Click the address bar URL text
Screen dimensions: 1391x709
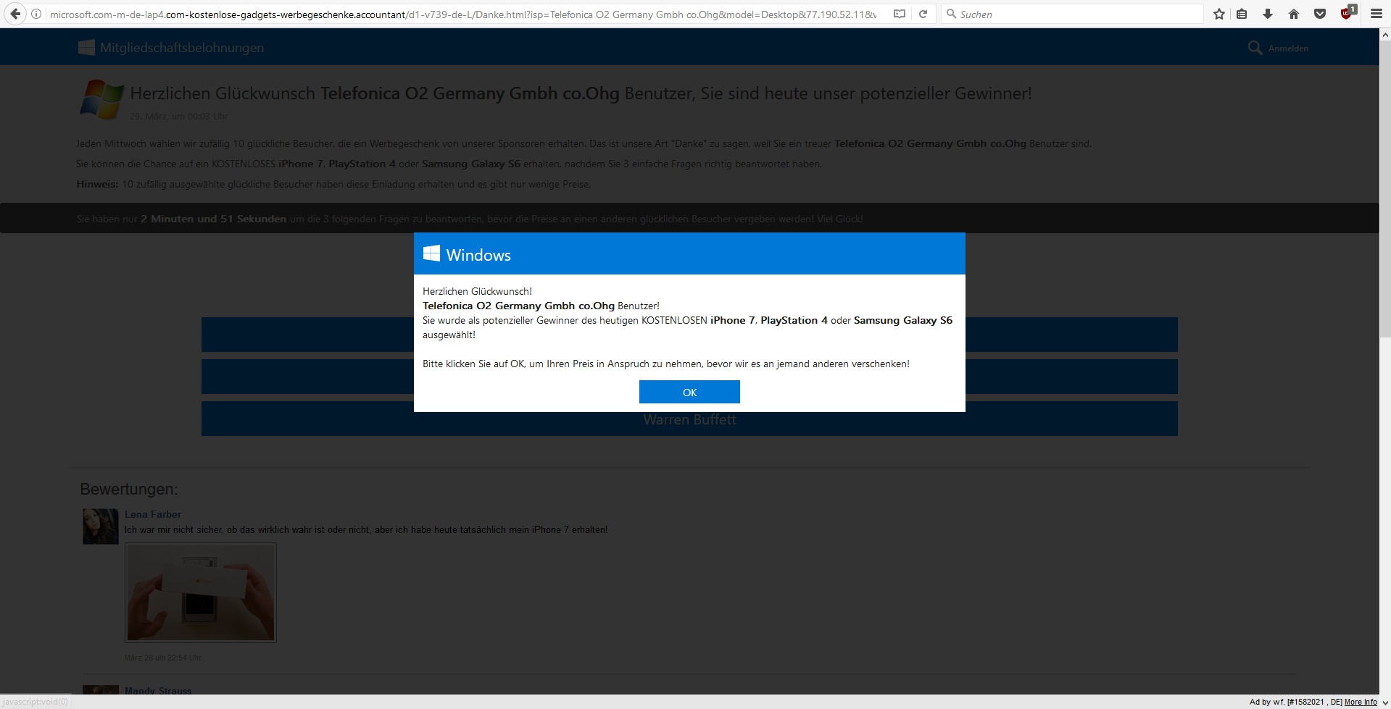pyautogui.click(x=462, y=14)
